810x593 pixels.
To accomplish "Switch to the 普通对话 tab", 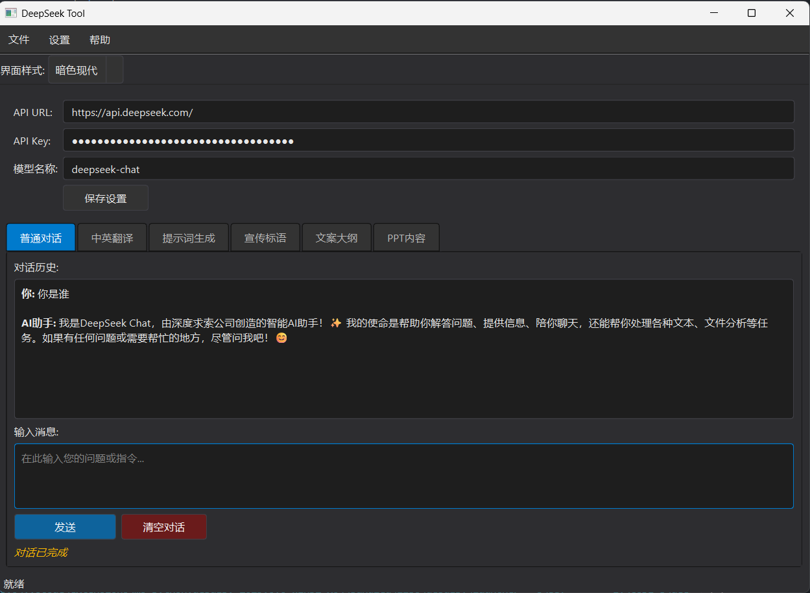I will [x=41, y=238].
